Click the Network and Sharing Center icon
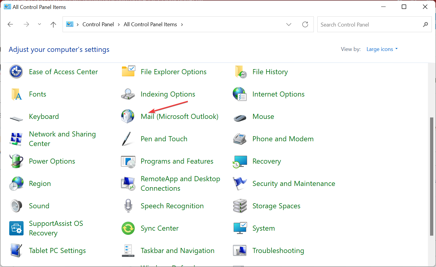Image resolution: width=436 pixels, height=267 pixels. coord(16,139)
